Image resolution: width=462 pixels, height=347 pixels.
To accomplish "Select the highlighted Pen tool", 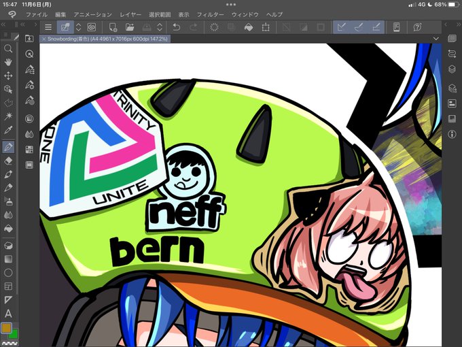I will point(8,147).
